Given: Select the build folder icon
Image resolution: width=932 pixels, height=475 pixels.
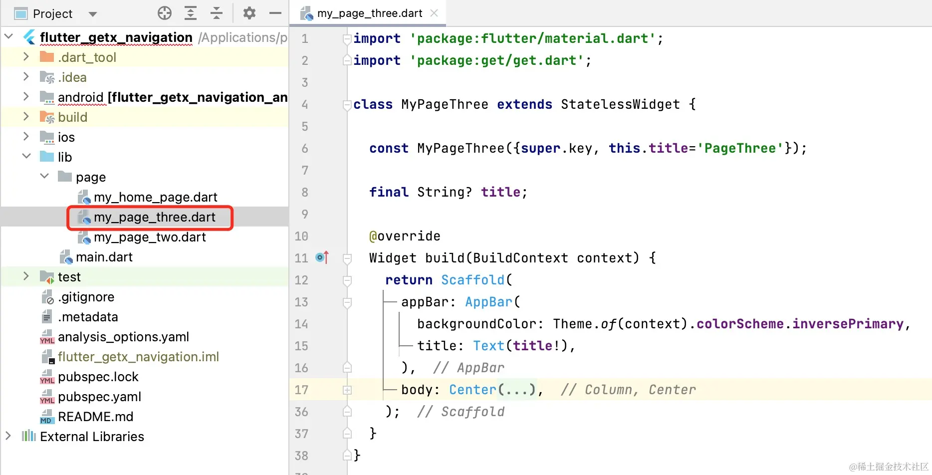Looking at the screenshot, I should tap(47, 117).
